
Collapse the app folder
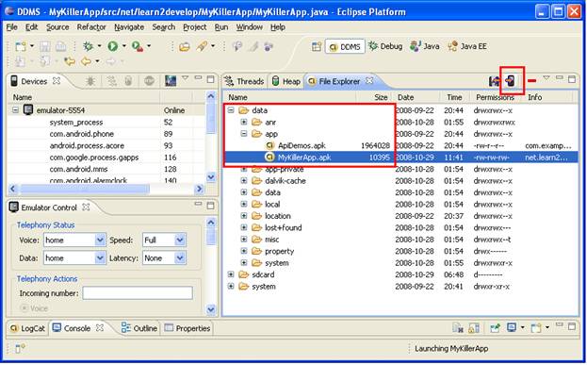coord(244,133)
